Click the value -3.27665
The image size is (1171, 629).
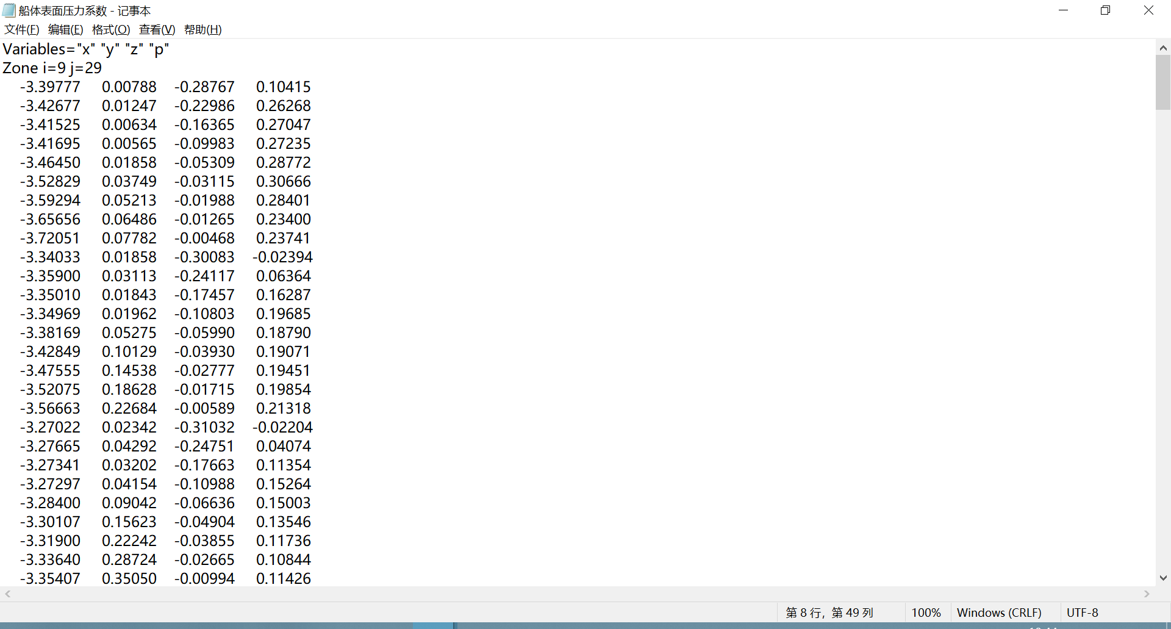[x=50, y=447]
